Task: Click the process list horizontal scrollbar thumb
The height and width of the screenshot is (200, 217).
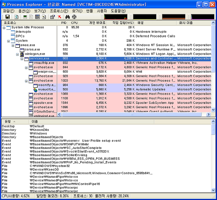Action: click(131, 114)
